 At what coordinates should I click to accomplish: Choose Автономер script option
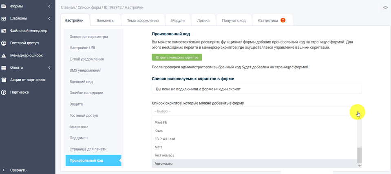pyautogui.click(x=254, y=163)
